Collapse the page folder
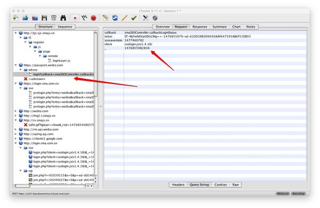 35,51
